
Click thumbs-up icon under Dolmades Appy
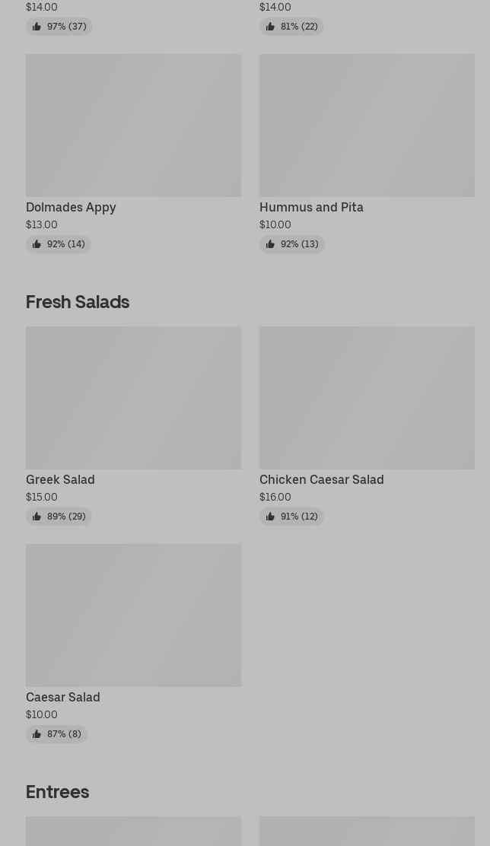pos(37,244)
